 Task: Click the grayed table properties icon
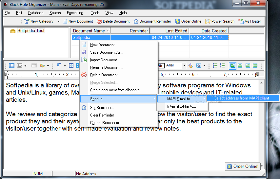coord(34,65)
